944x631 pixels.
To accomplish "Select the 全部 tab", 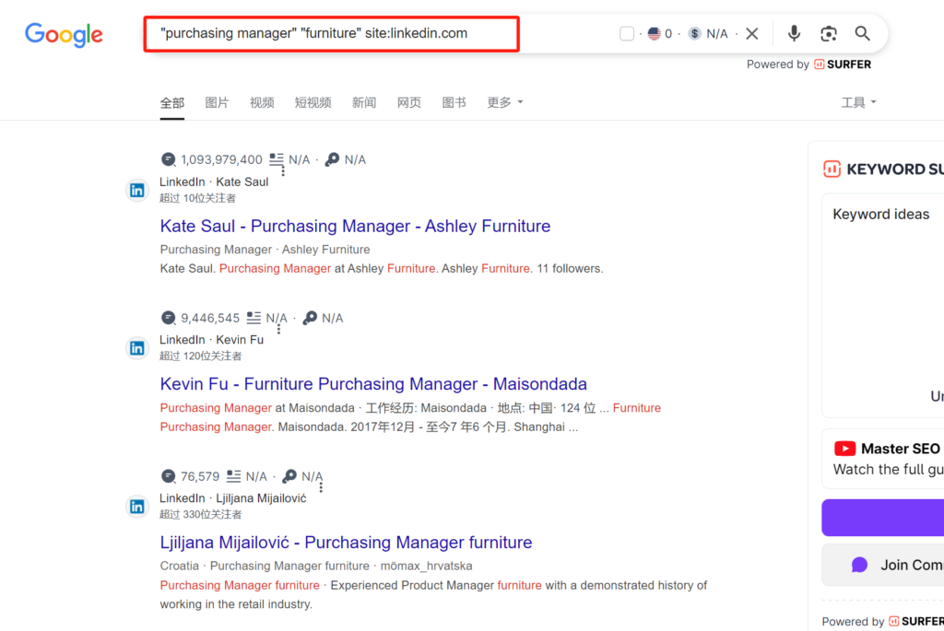I will tap(171, 103).
